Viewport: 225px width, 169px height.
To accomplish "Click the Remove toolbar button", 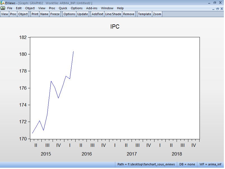I will (x=129, y=14).
